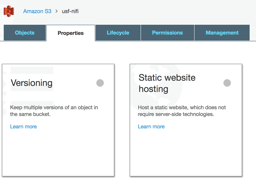Image resolution: width=256 pixels, height=185 pixels.
Task: Toggle the Versioning status circle
Action: pos(100,83)
